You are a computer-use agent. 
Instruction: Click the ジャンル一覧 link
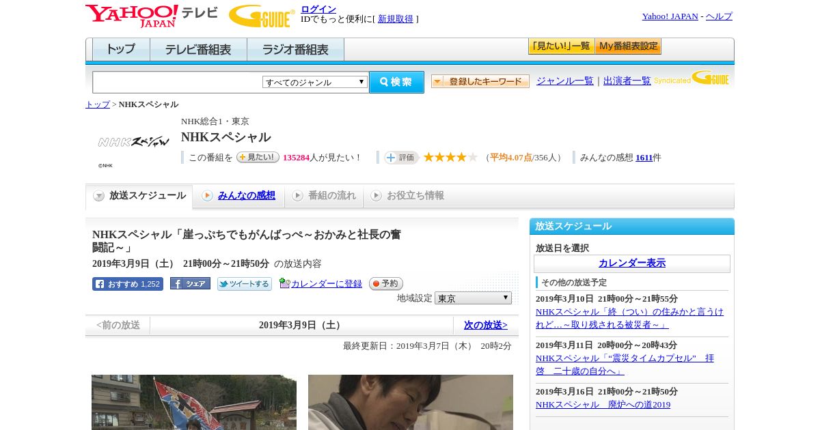(565, 81)
